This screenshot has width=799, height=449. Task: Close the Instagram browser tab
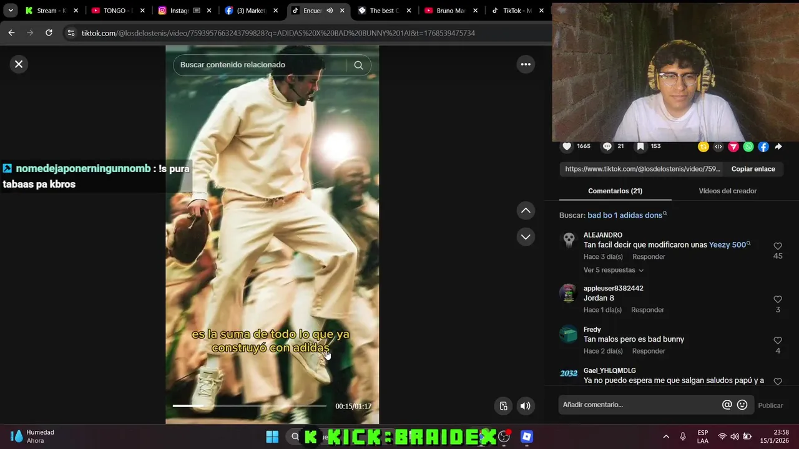208,11
